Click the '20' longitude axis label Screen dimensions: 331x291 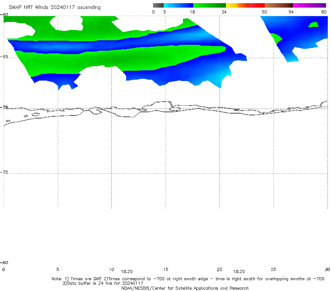click(x=219, y=270)
